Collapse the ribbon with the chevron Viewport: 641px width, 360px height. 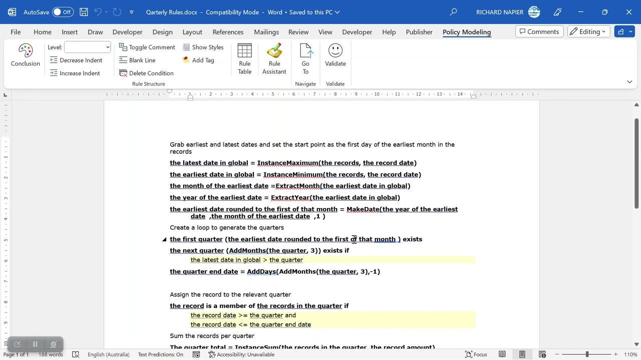pyautogui.click(x=629, y=81)
